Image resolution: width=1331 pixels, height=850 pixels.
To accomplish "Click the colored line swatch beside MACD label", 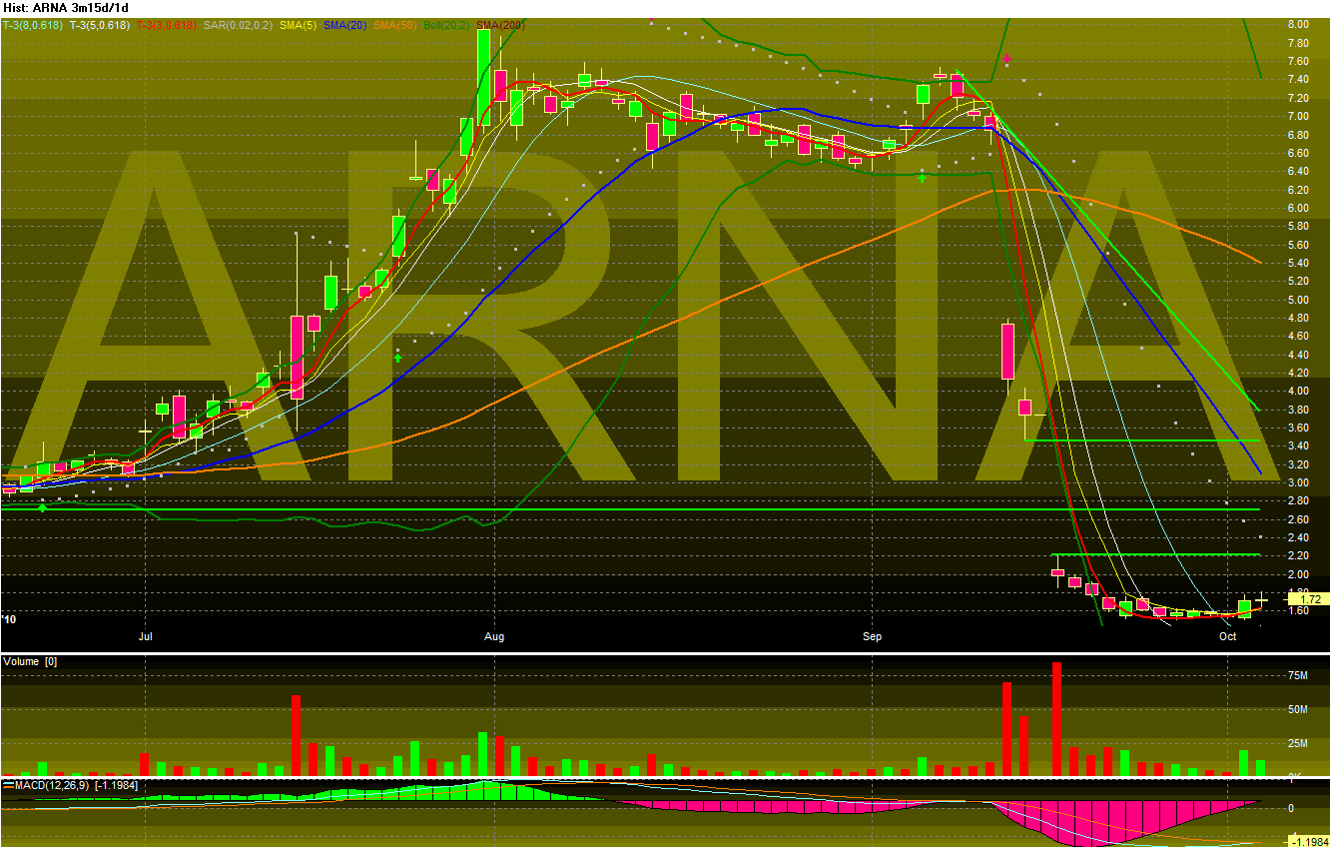I will point(9,786).
